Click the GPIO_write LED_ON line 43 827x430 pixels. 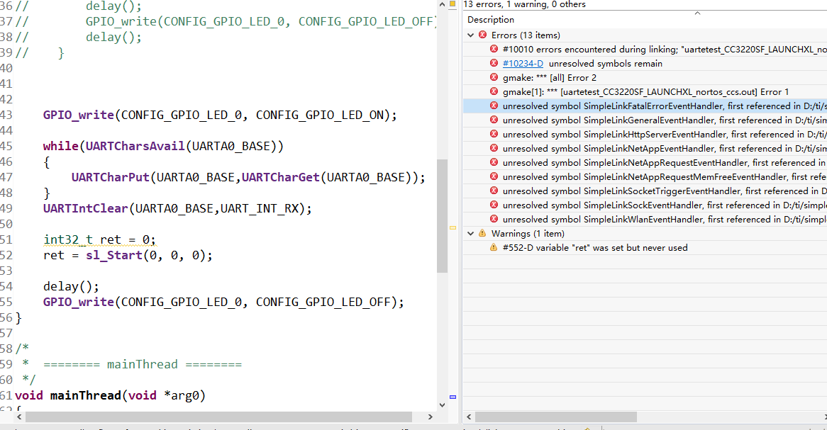(x=220, y=115)
